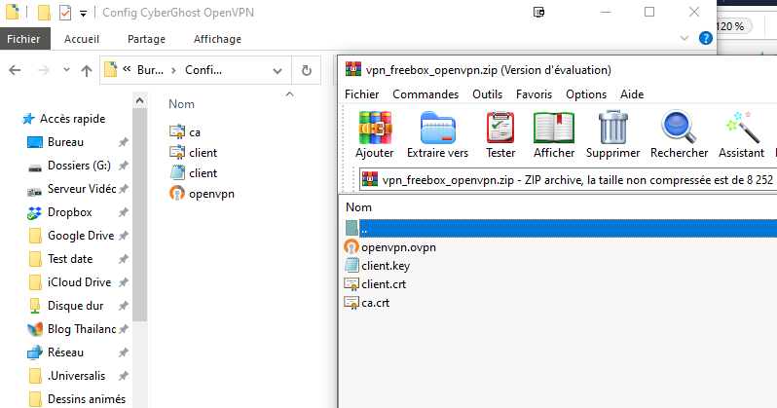Open Affichage tab in Explorer ribbon
The image size is (777, 408).
click(217, 39)
